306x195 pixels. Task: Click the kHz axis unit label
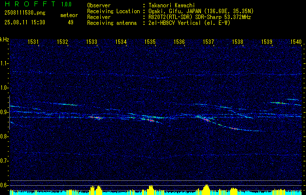click(4, 39)
